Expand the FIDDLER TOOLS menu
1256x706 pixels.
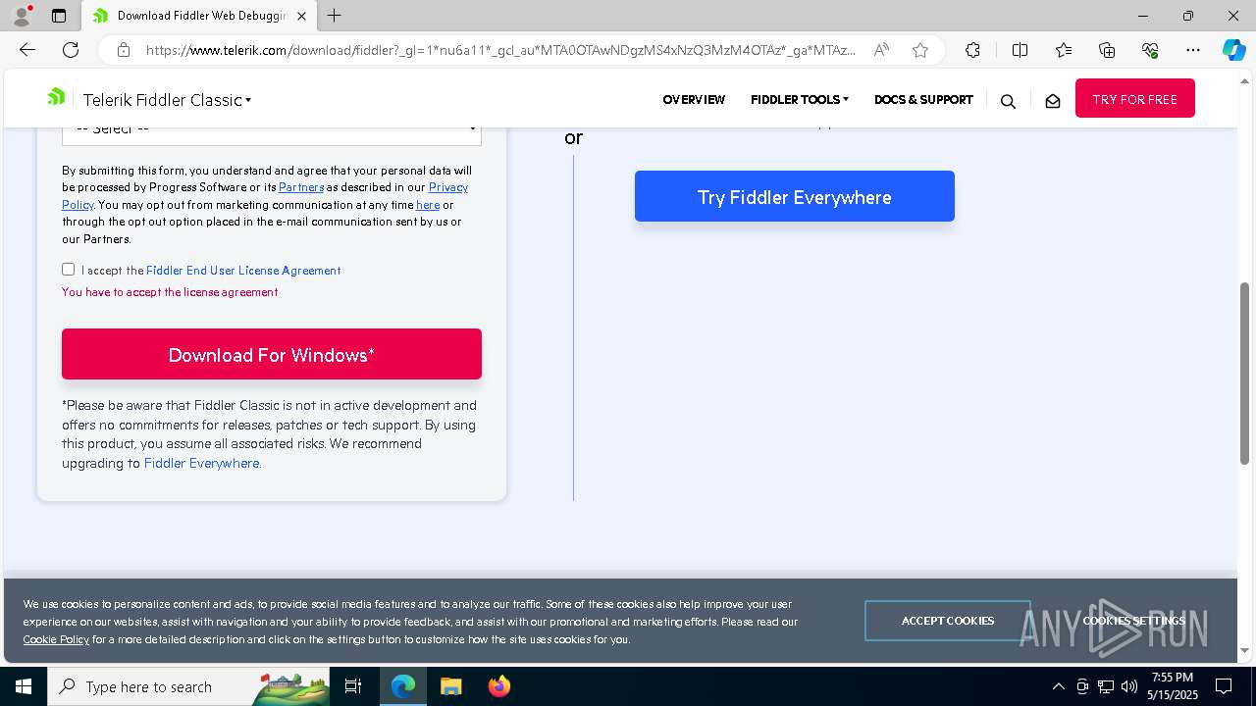[800, 99]
